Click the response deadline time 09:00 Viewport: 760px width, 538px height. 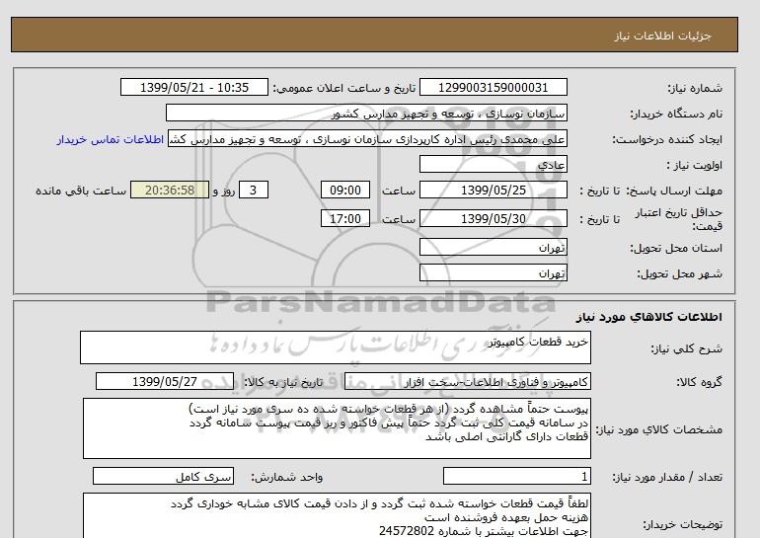[345, 190]
